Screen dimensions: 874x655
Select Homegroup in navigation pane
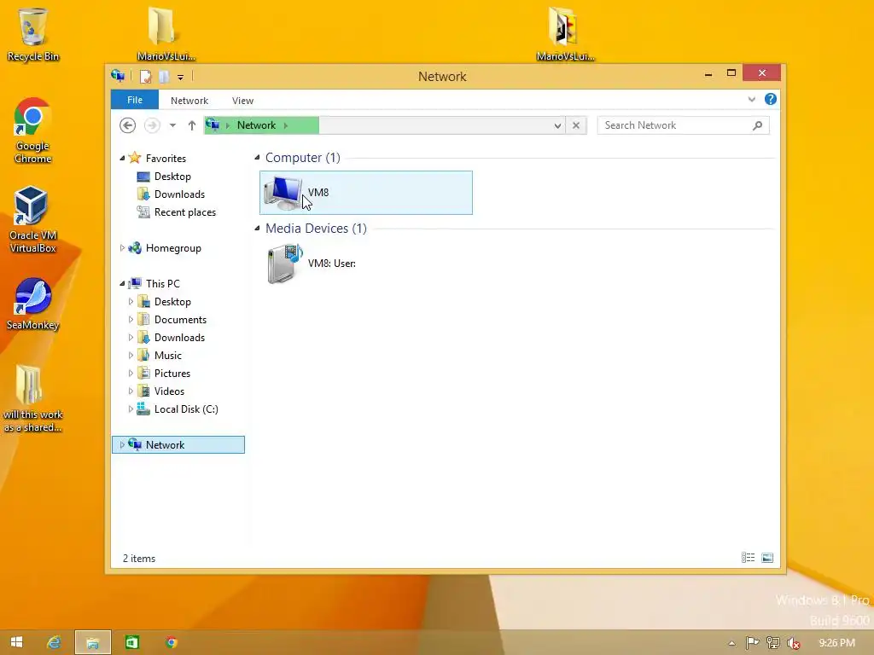(x=172, y=248)
